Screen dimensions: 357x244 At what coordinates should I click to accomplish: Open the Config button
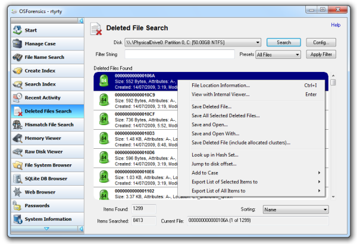321,42
